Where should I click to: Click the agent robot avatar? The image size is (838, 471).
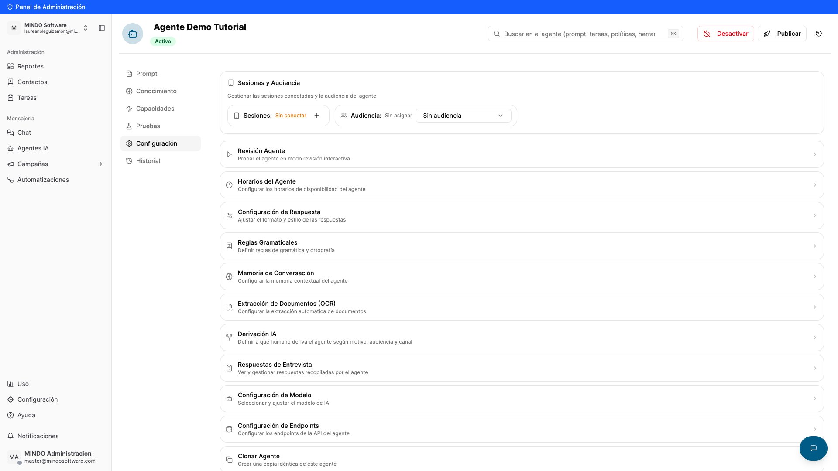(x=133, y=34)
